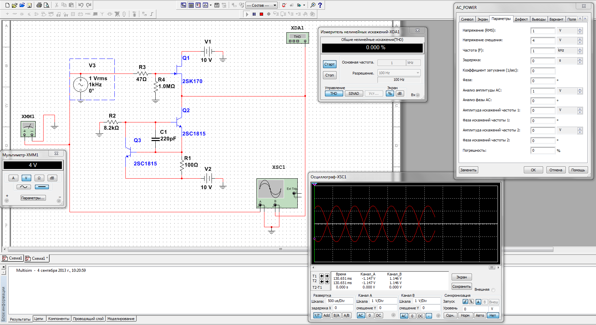Image resolution: width=596 pixels, height=325 pixels.
Task: Click the Help question mark icon
Action: pyautogui.click(x=320, y=5)
